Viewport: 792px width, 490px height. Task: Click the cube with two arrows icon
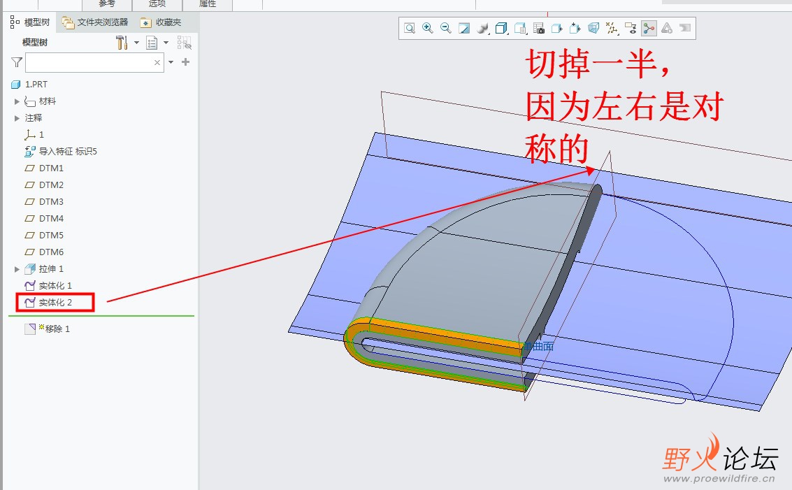(575, 28)
